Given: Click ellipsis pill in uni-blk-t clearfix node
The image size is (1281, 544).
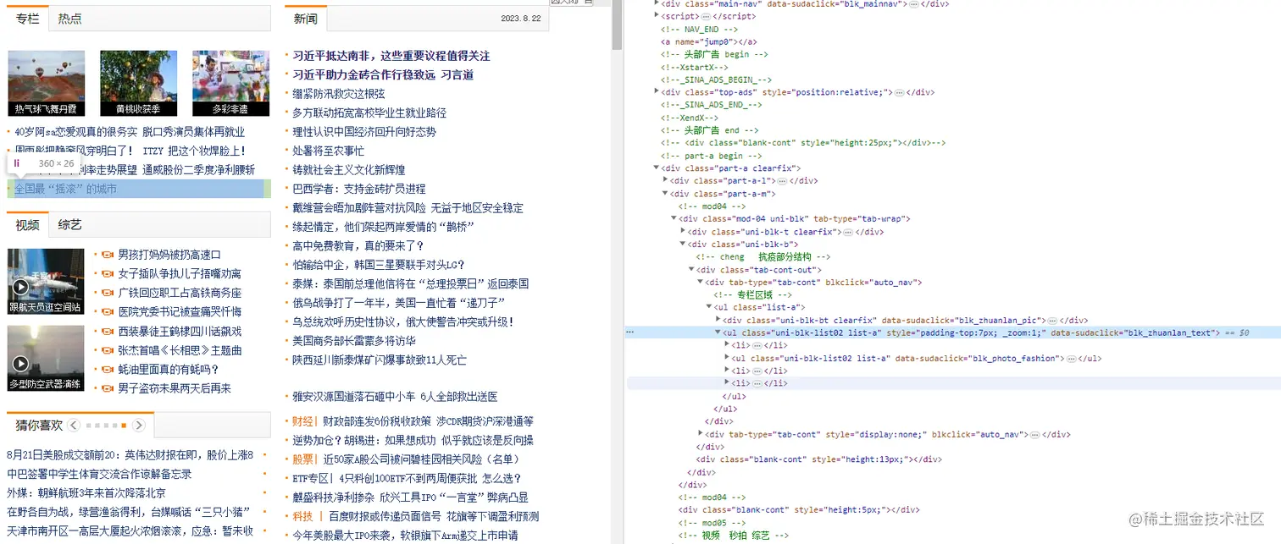Looking at the screenshot, I should coord(849,232).
